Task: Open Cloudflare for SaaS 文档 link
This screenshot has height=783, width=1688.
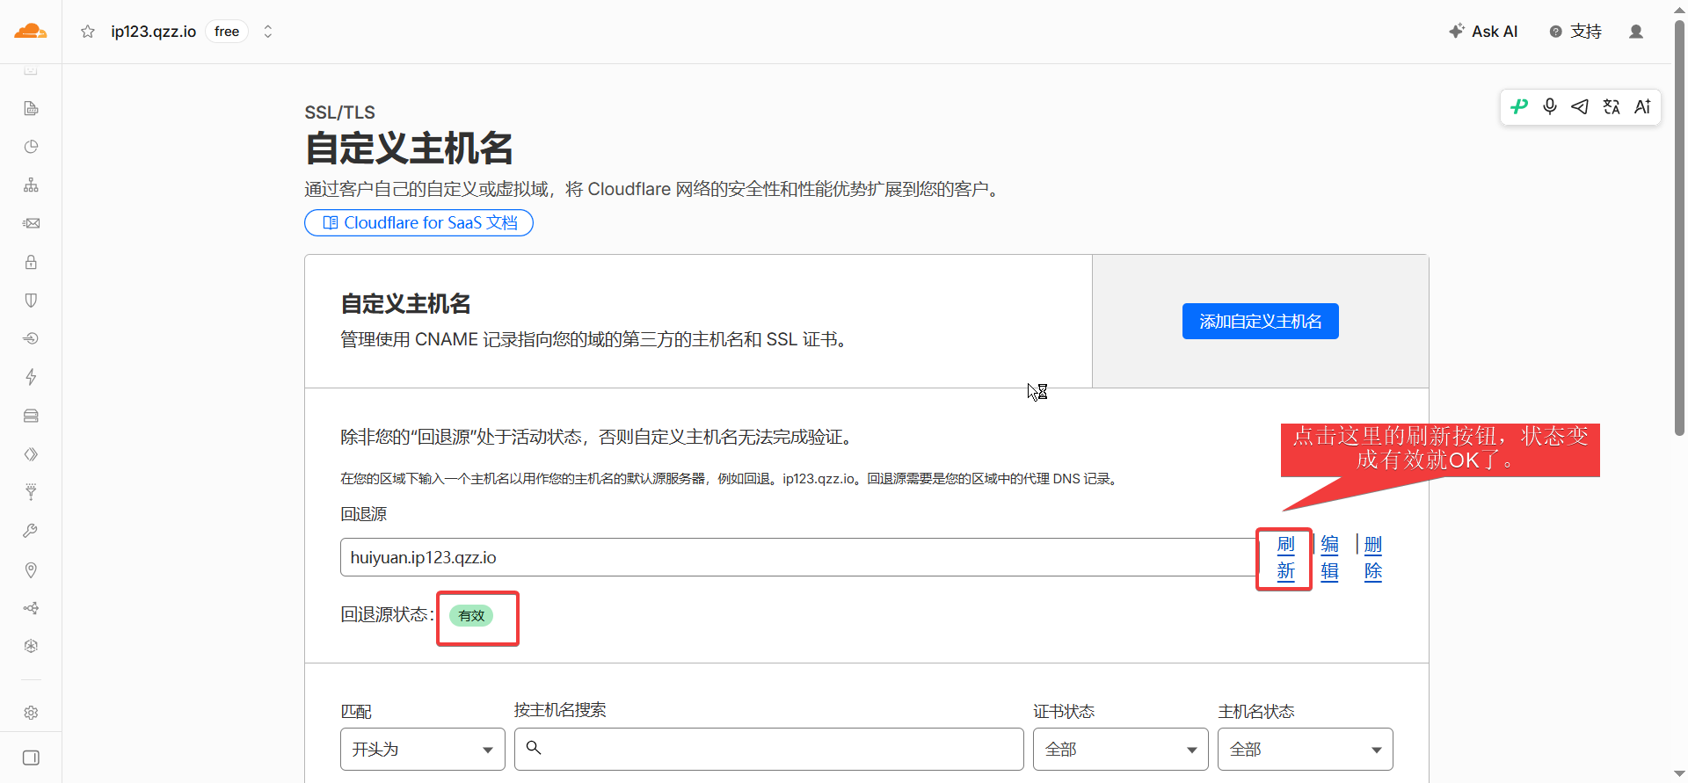Action: click(x=419, y=223)
